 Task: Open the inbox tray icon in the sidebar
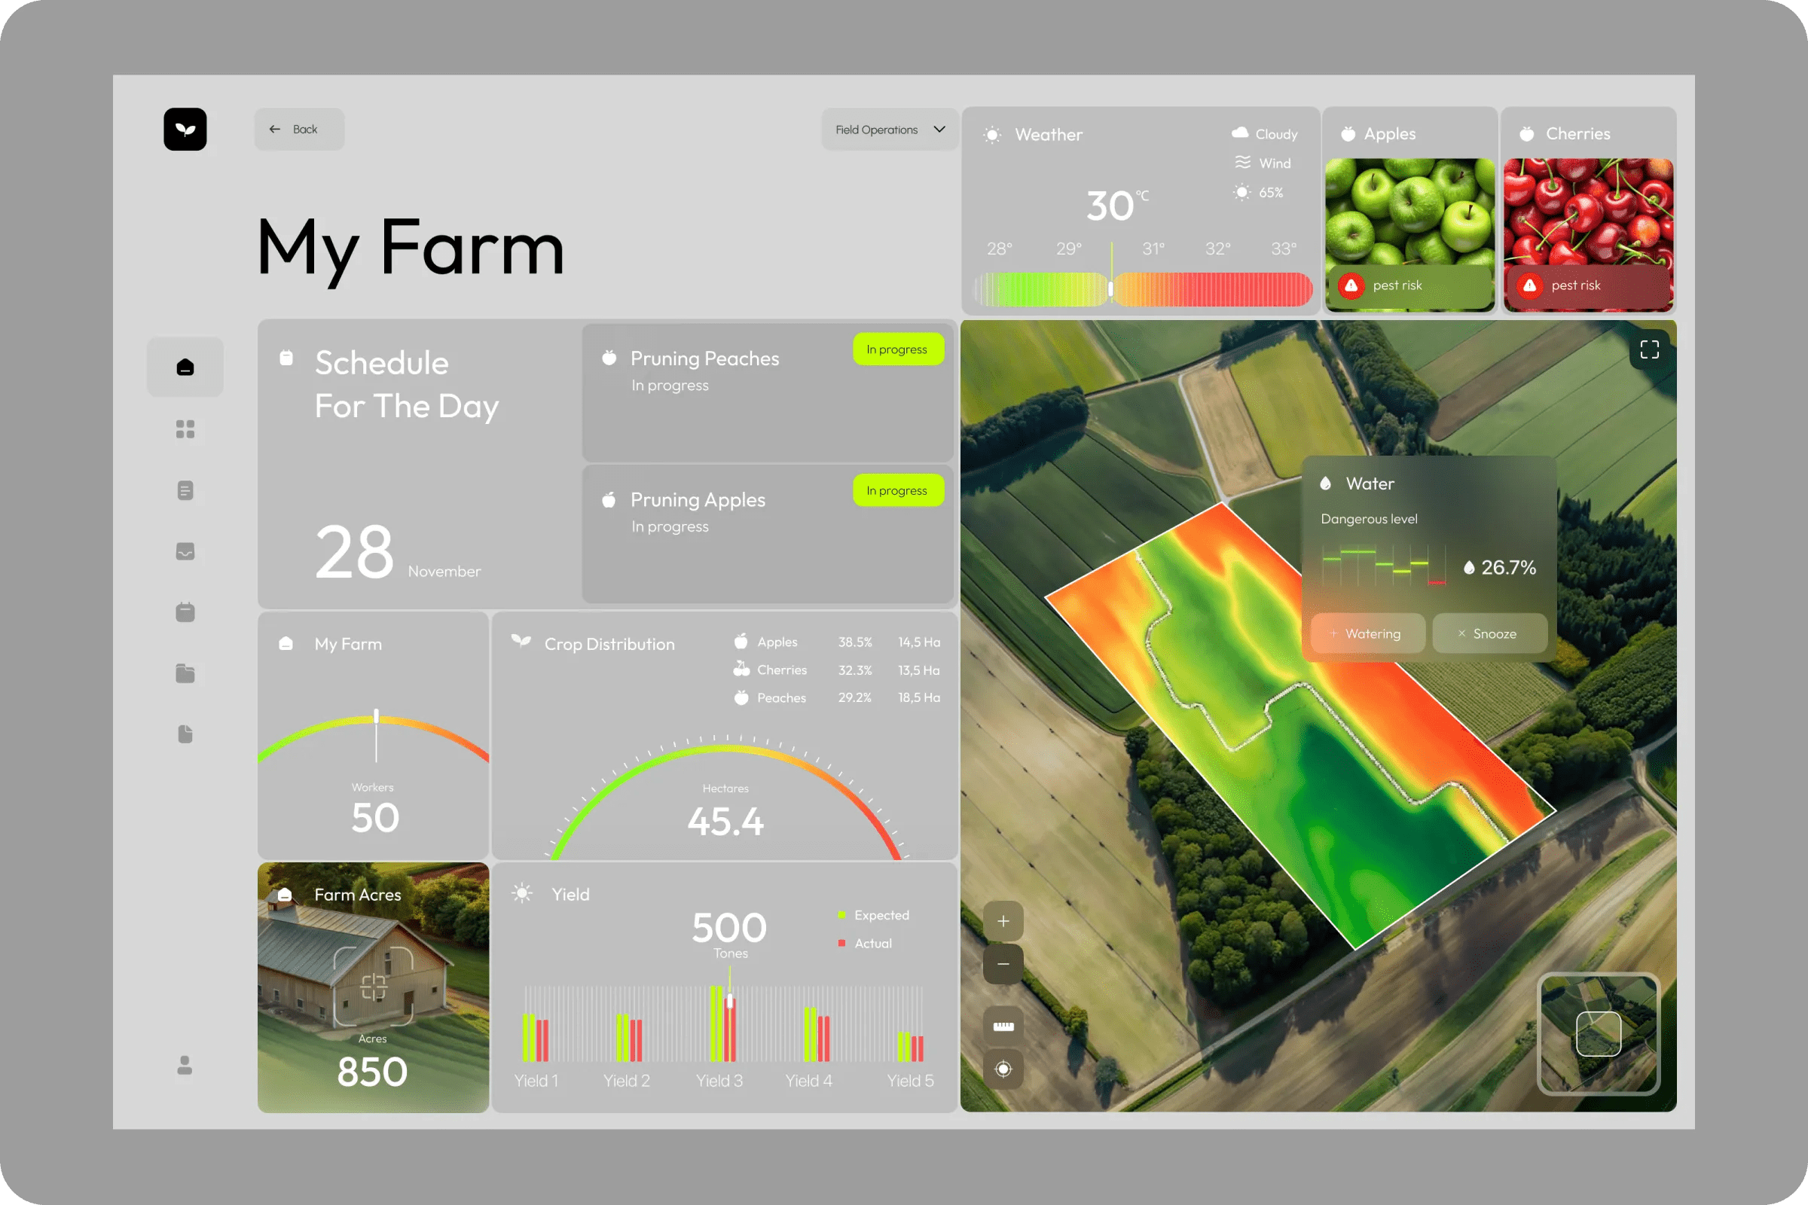(185, 551)
